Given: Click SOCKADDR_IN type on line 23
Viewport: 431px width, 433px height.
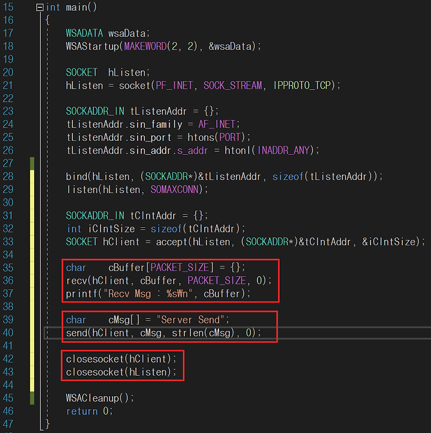Looking at the screenshot, I should 95,112.
